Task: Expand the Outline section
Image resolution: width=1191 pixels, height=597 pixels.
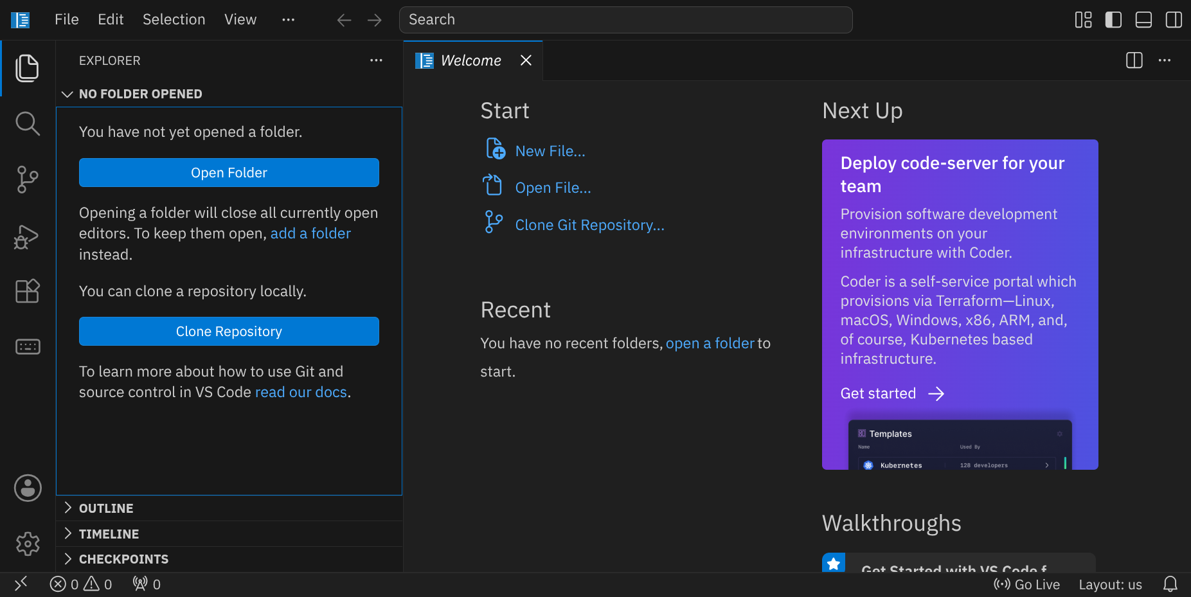Action: (x=229, y=508)
